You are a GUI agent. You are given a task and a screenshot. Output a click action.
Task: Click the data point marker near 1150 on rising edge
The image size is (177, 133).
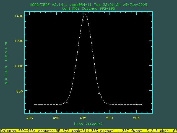coord(78,46)
